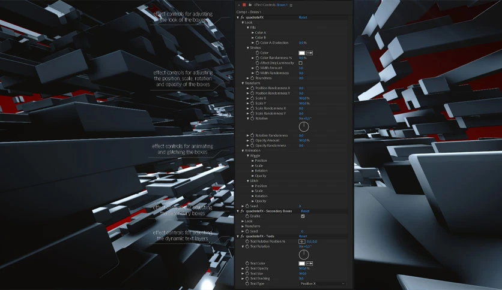Click the Text Size value field

[x=303, y=274]
